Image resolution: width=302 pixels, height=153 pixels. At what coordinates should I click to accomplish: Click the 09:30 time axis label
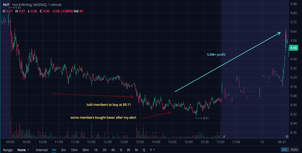click(10, 142)
